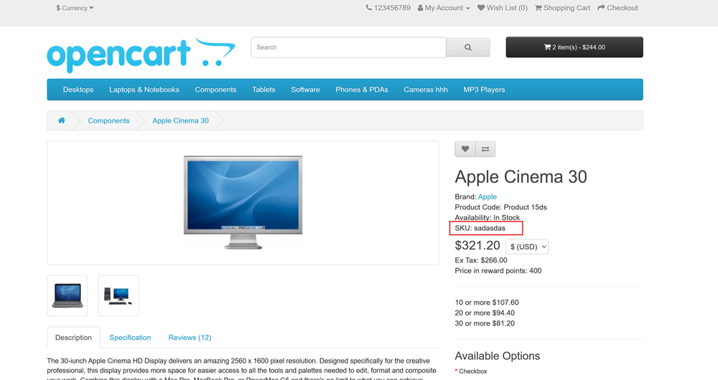Open the MP3 Players category

point(484,90)
